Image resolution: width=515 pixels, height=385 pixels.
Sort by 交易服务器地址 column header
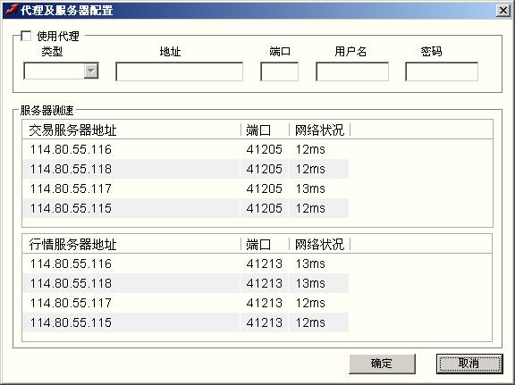pyautogui.click(x=131, y=130)
